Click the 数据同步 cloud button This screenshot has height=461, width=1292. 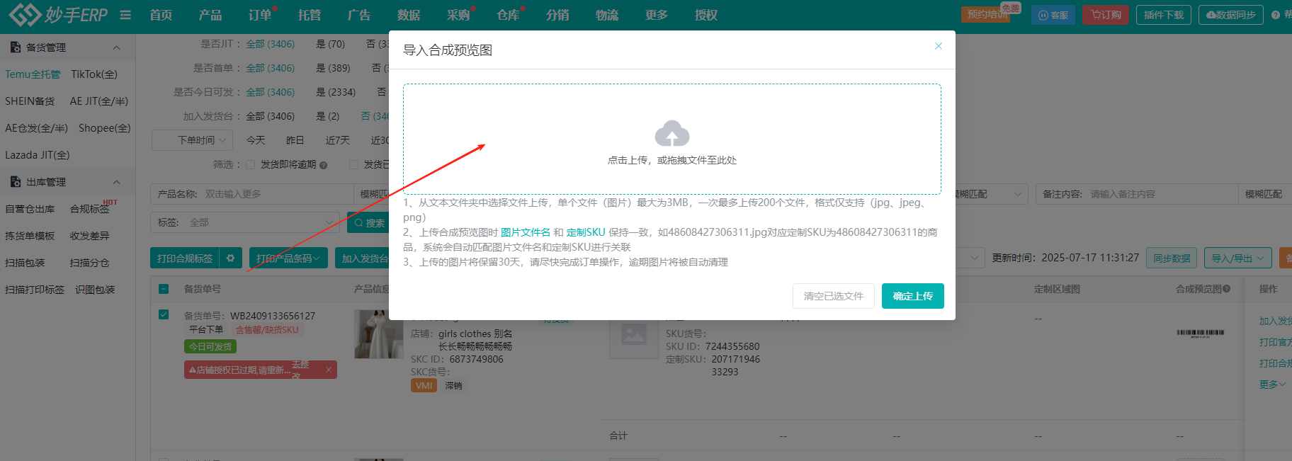pyautogui.click(x=1230, y=15)
